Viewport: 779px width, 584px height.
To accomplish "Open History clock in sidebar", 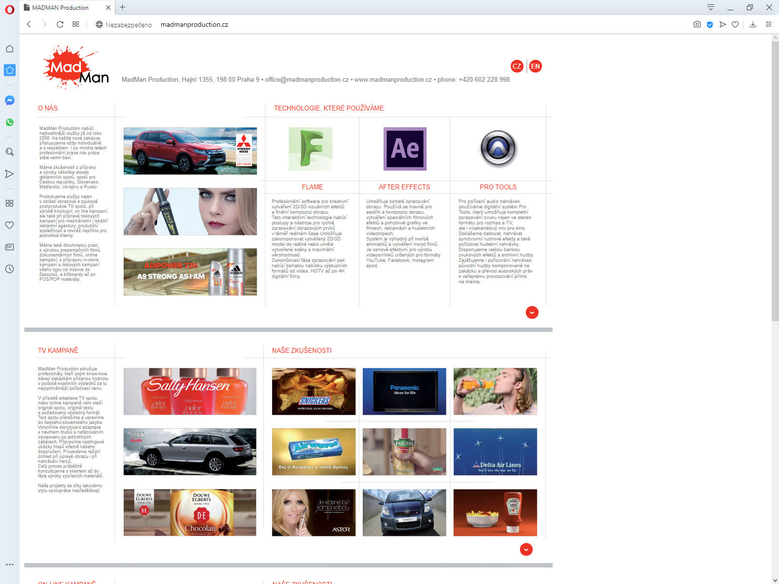I will click(9, 269).
